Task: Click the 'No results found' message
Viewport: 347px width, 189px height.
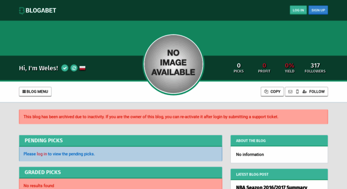Action: pyautogui.click(x=39, y=186)
